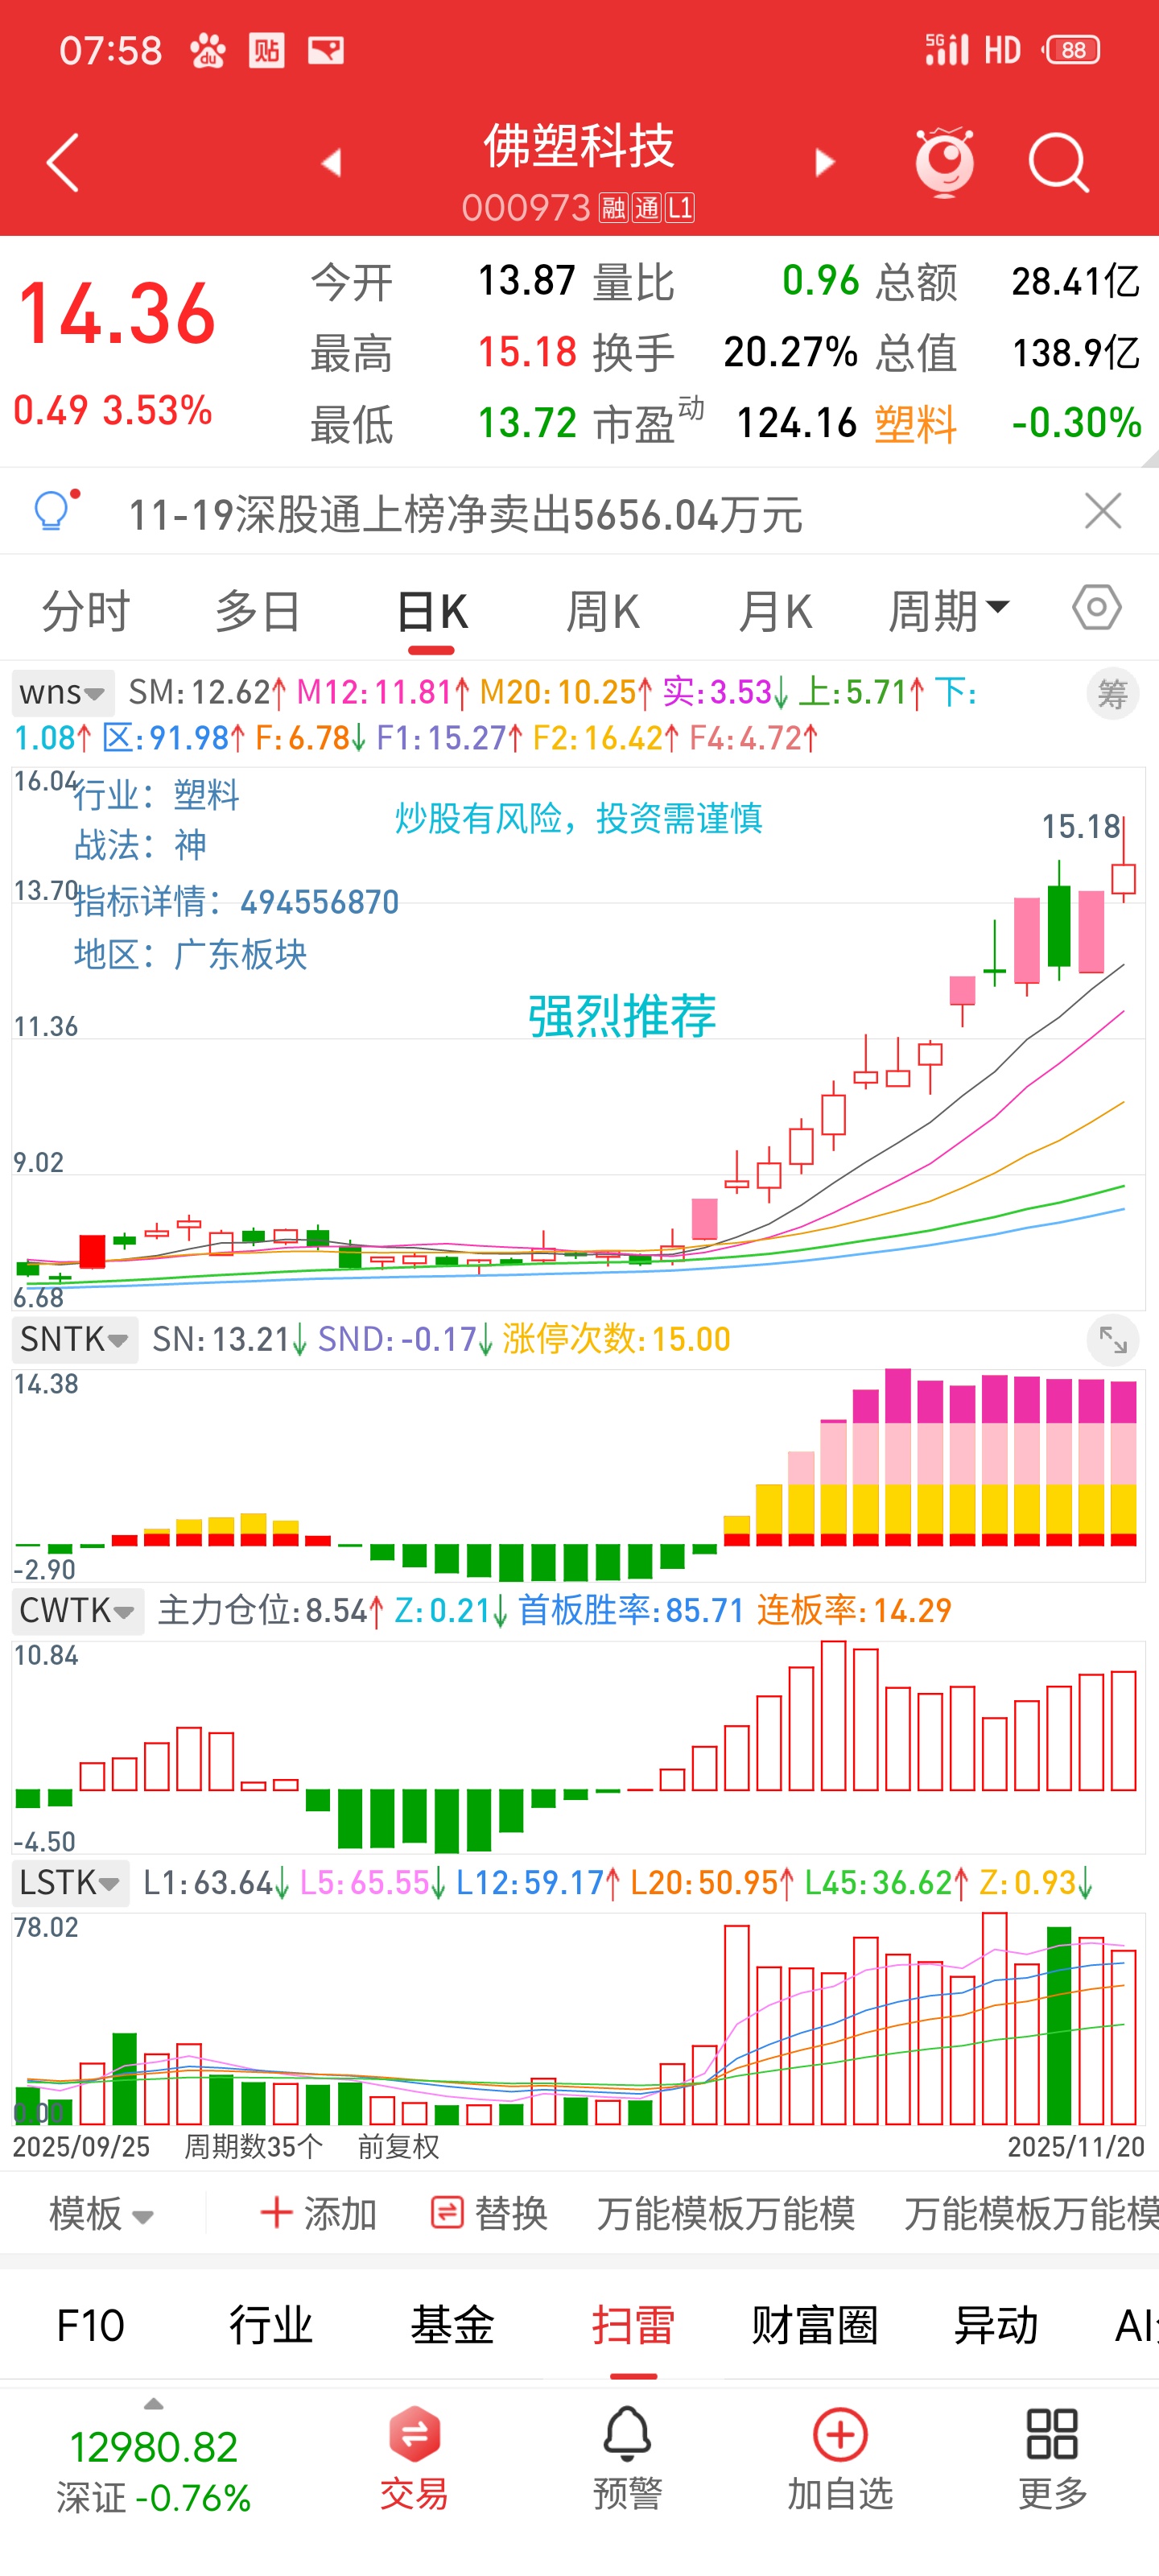Tap the 首板胜率:85.71 value

coord(630,1611)
